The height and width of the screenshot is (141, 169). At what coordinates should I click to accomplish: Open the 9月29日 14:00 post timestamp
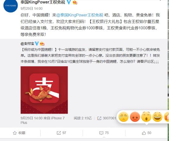click(32, 9)
